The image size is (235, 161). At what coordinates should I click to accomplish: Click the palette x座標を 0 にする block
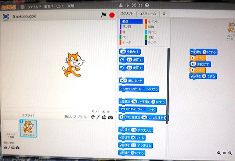132,138
